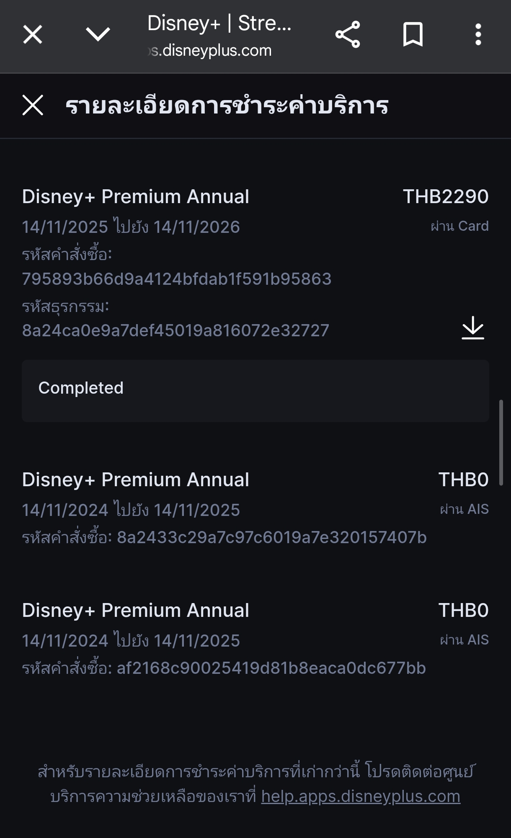The width and height of the screenshot is (511, 838).
Task: Click the page scrollbar thumb
Action: (x=501, y=443)
